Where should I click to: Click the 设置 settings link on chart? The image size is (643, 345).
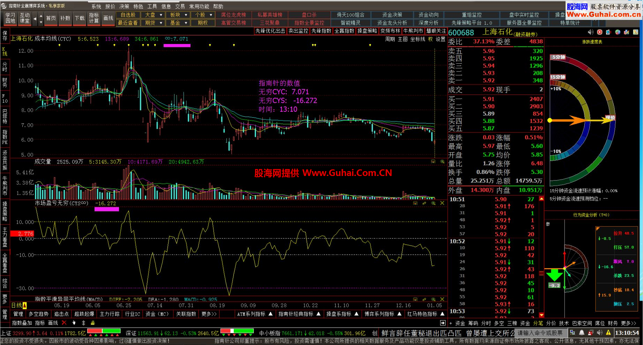pyautogui.click(x=441, y=39)
